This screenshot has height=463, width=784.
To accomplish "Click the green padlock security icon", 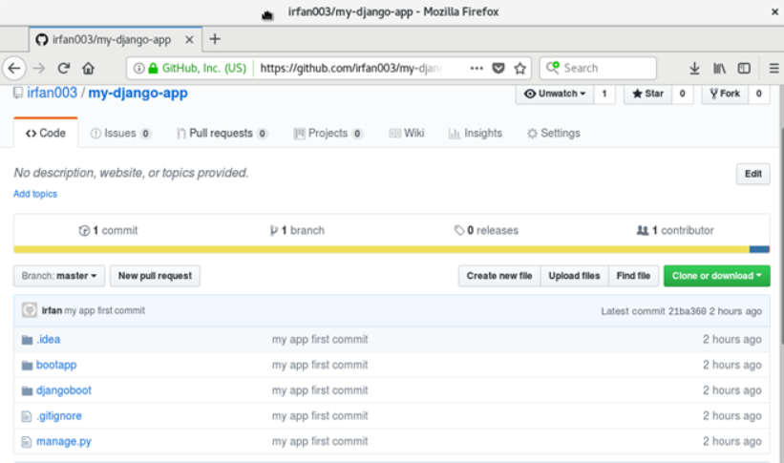I will point(153,68).
